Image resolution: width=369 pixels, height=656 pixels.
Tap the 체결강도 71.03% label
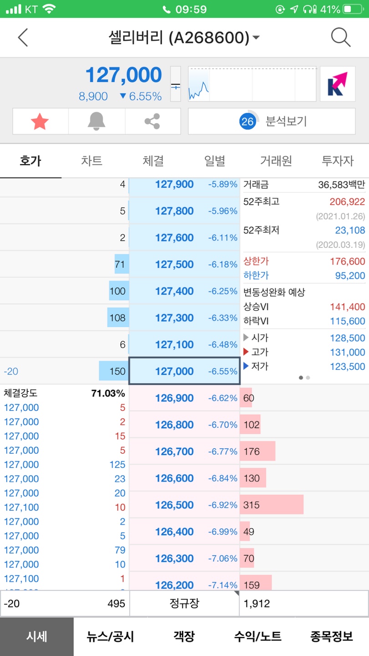click(x=64, y=393)
